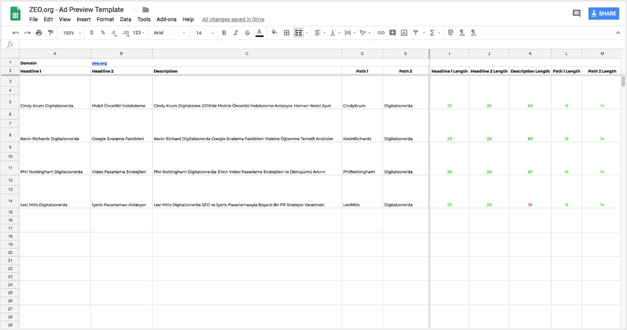Screen dimensions: 627x330
Task: Open the zoom 100% dropdown
Action: pos(72,33)
